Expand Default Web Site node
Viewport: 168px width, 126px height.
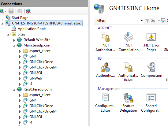(14, 40)
